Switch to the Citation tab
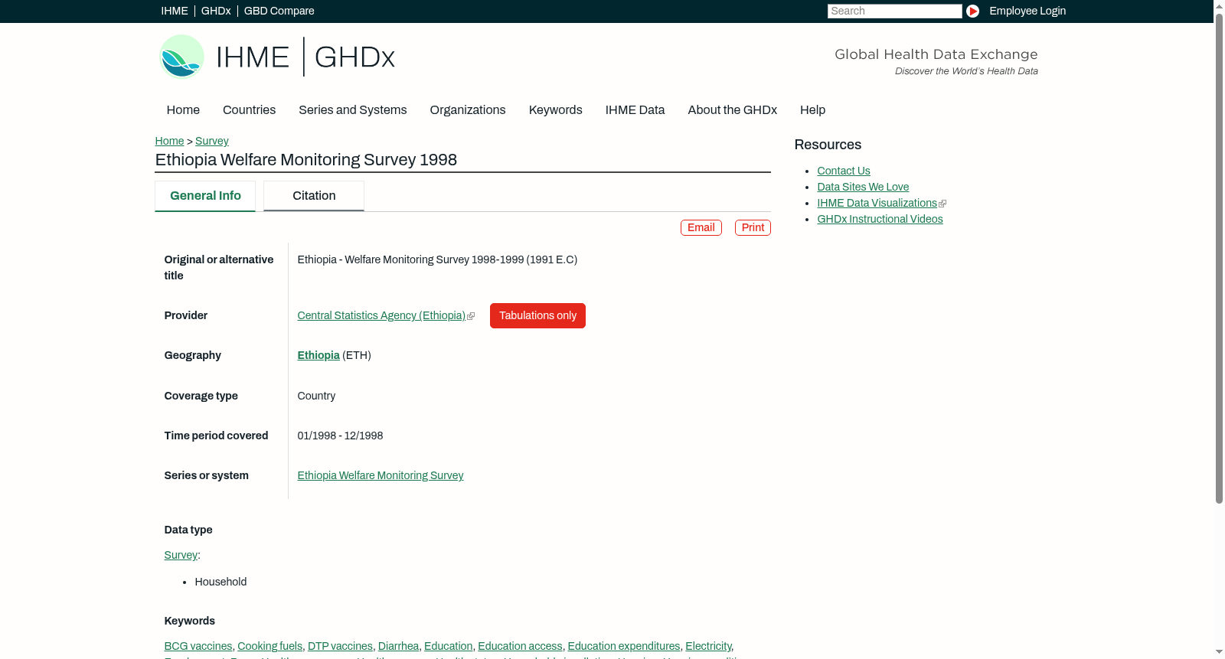Viewport: 1225px width, 659px height. point(314,196)
